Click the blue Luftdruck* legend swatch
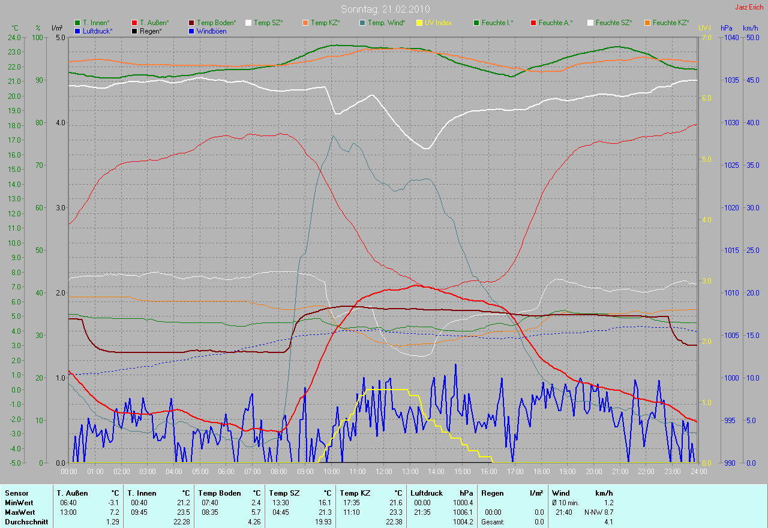Image resolution: width=768 pixels, height=528 pixels. [x=77, y=31]
